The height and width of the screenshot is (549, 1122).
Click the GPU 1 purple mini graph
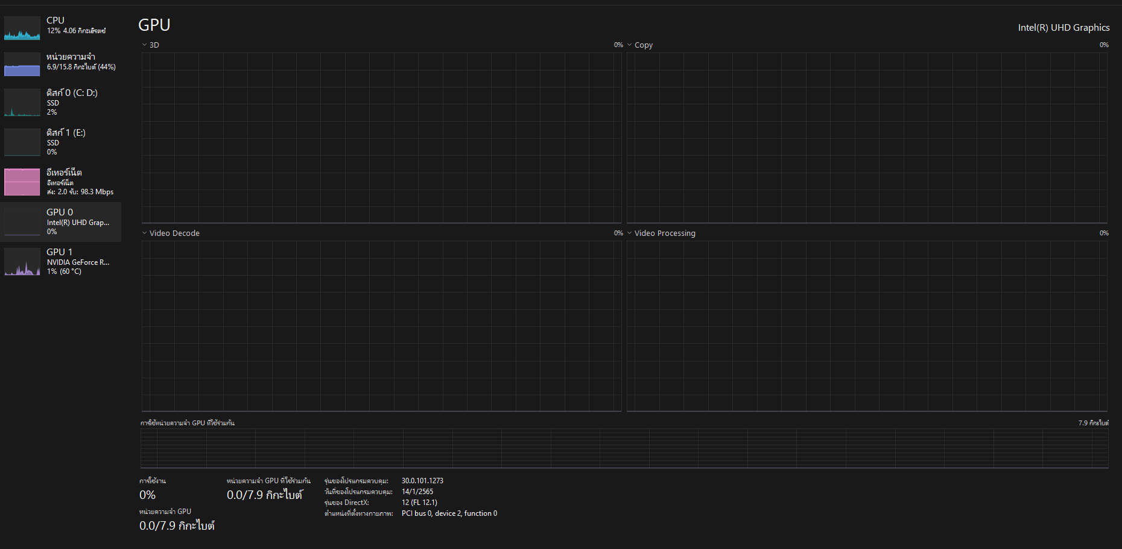(22, 262)
